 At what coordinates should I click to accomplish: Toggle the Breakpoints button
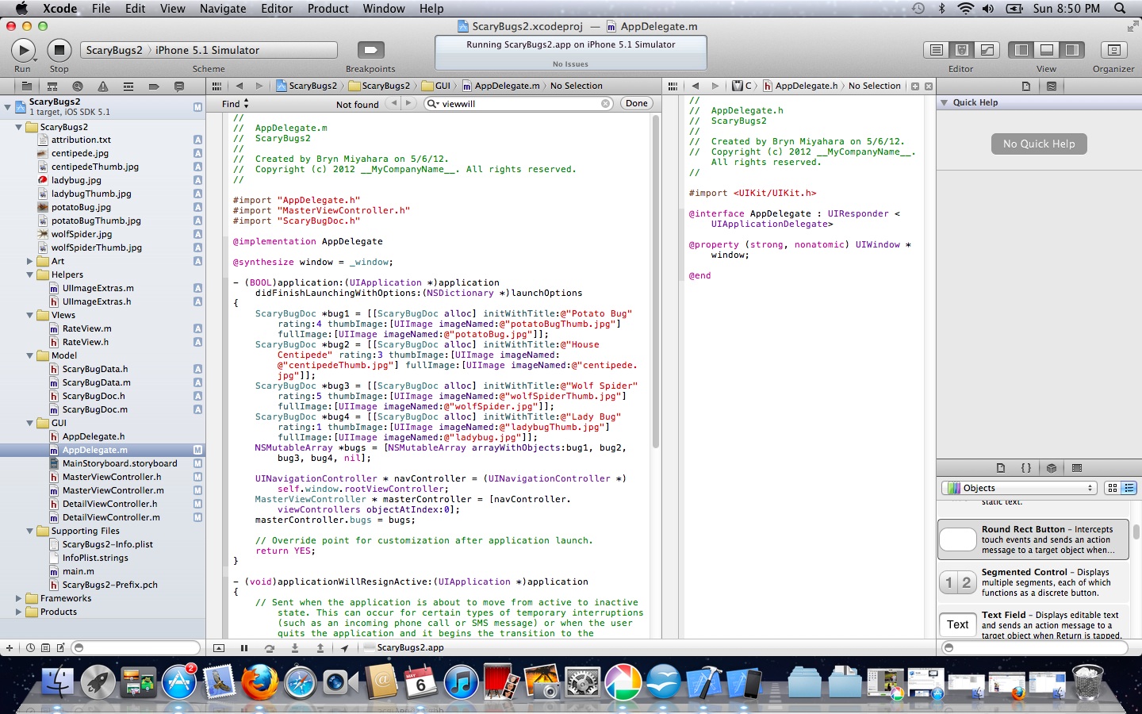[x=370, y=50]
